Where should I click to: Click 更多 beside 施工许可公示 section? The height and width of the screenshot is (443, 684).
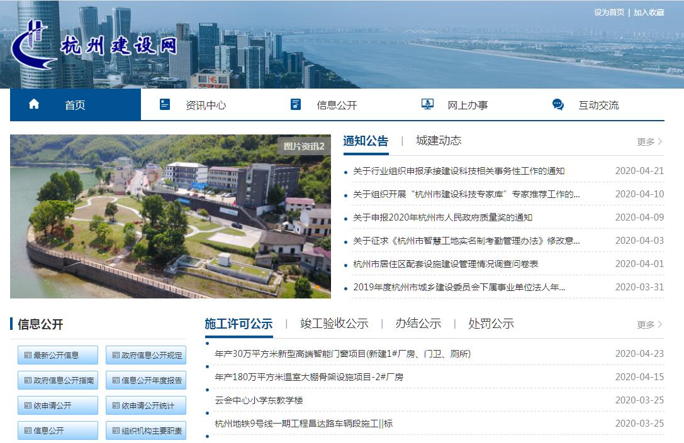point(649,324)
